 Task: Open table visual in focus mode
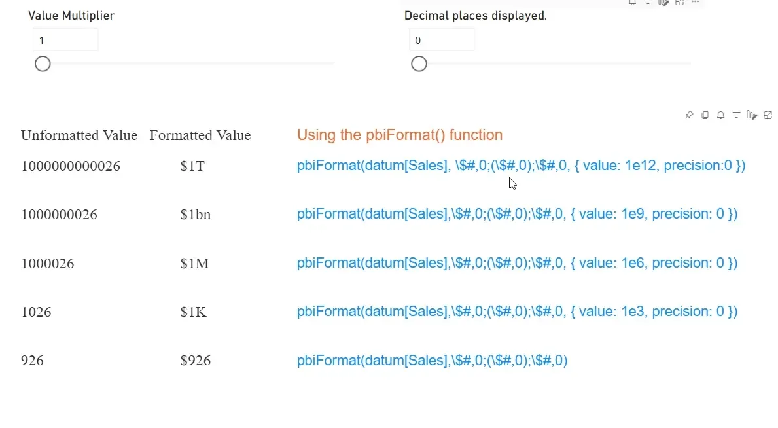[768, 115]
